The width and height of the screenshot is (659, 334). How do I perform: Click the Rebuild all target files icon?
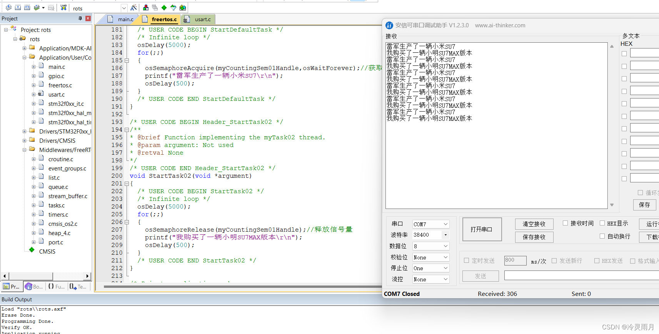(27, 8)
